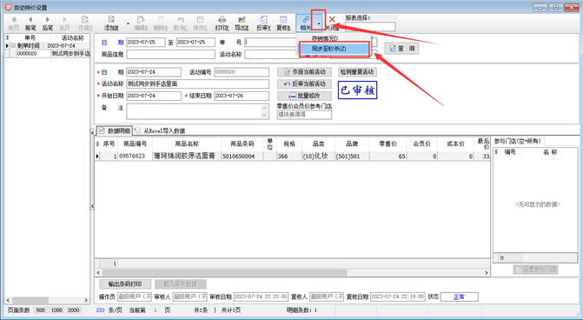Screen dimensions: 583x320
Task: Set page size to 500
Action: pyautogui.click(x=40, y=310)
